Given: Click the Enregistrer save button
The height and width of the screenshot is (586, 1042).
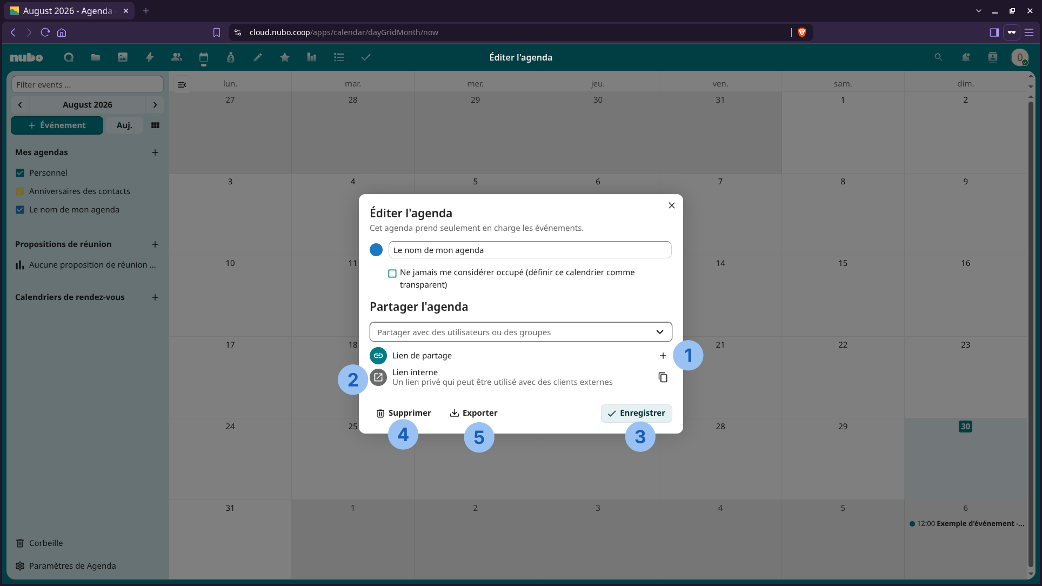Looking at the screenshot, I should [x=637, y=413].
